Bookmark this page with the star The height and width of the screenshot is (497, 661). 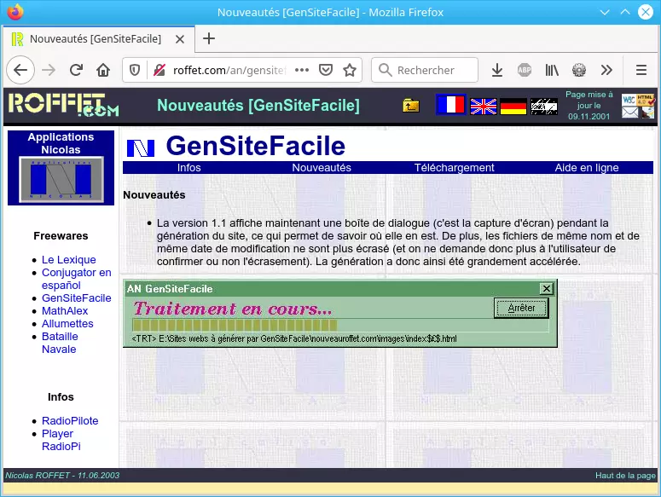coord(350,70)
